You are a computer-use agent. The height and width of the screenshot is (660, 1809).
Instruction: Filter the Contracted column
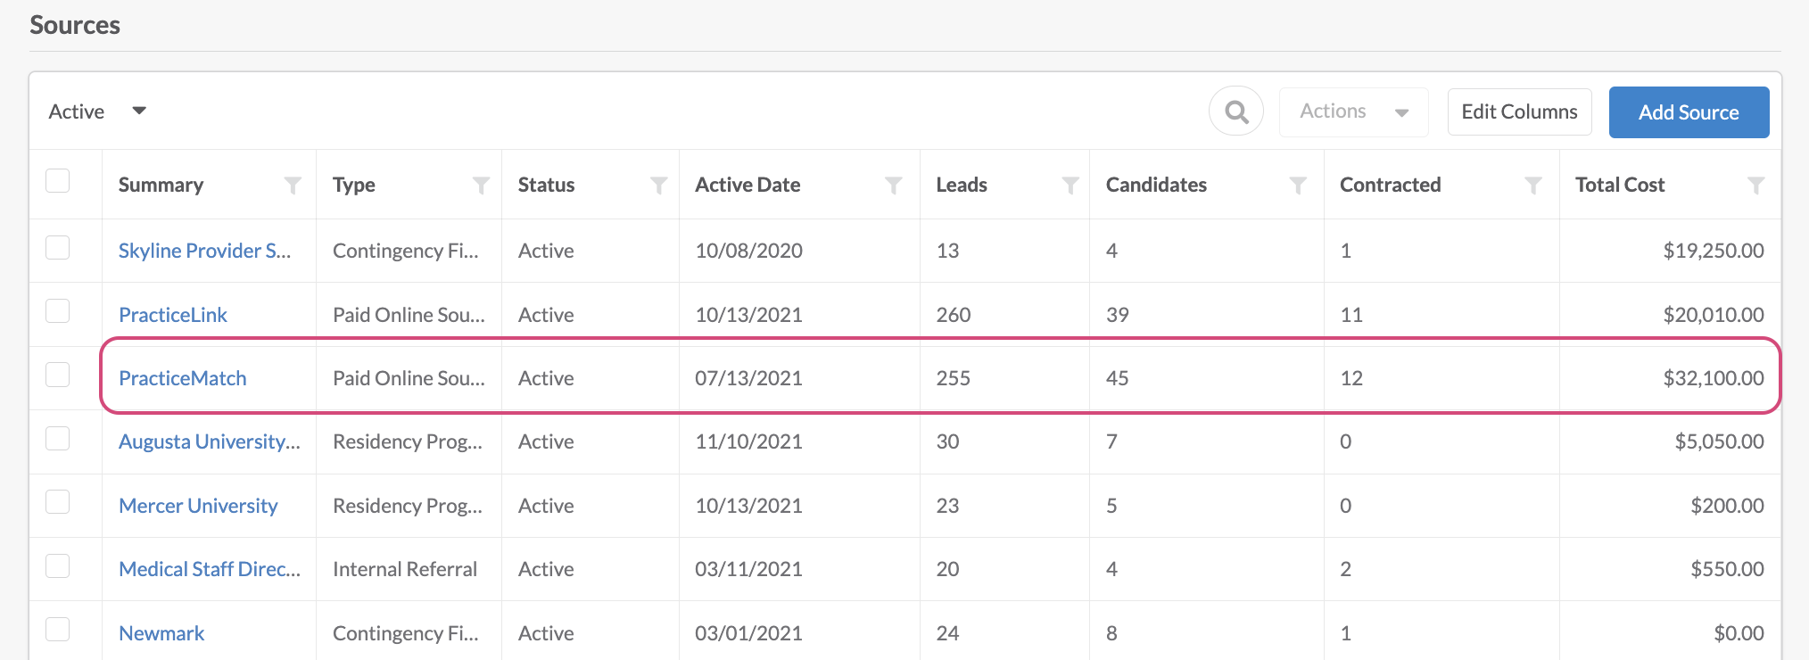(1533, 186)
